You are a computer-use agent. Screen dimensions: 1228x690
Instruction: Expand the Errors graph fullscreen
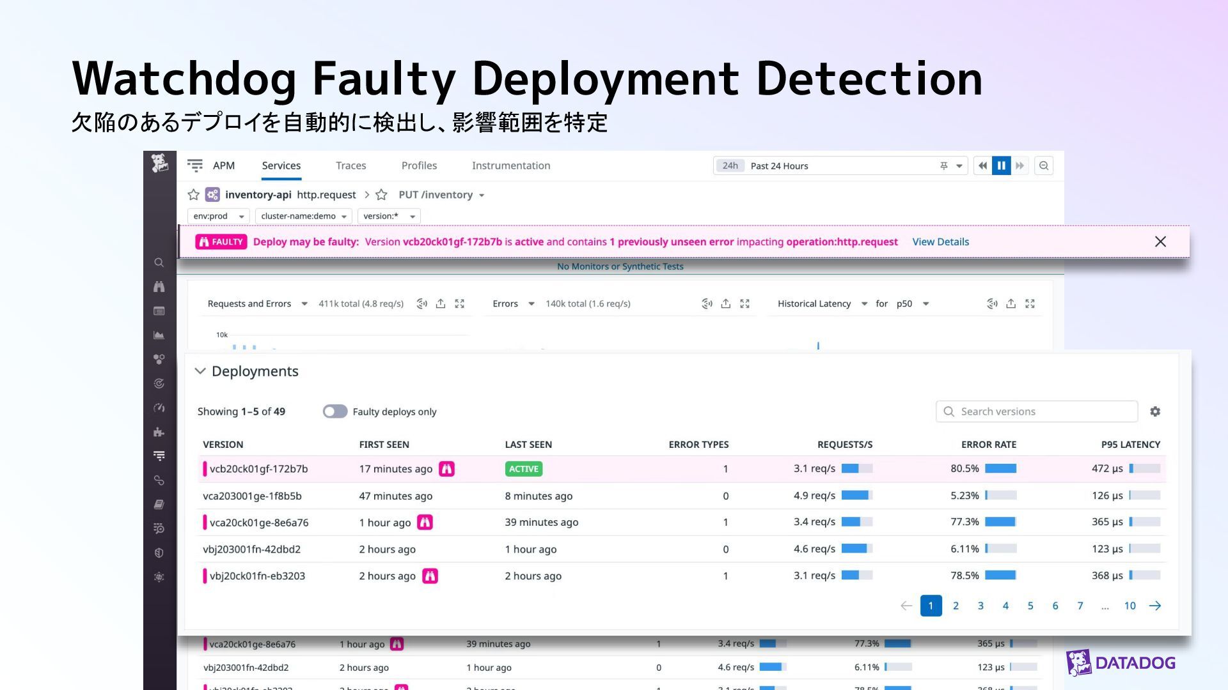point(744,303)
